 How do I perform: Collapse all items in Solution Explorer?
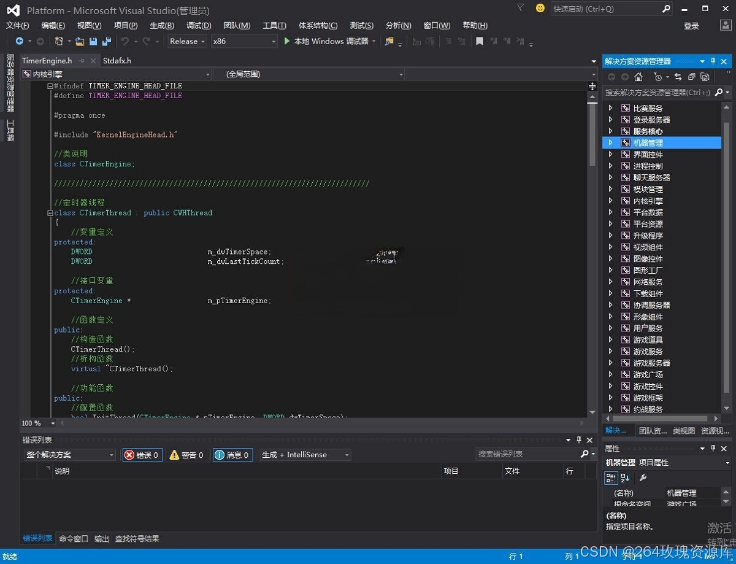[691, 77]
